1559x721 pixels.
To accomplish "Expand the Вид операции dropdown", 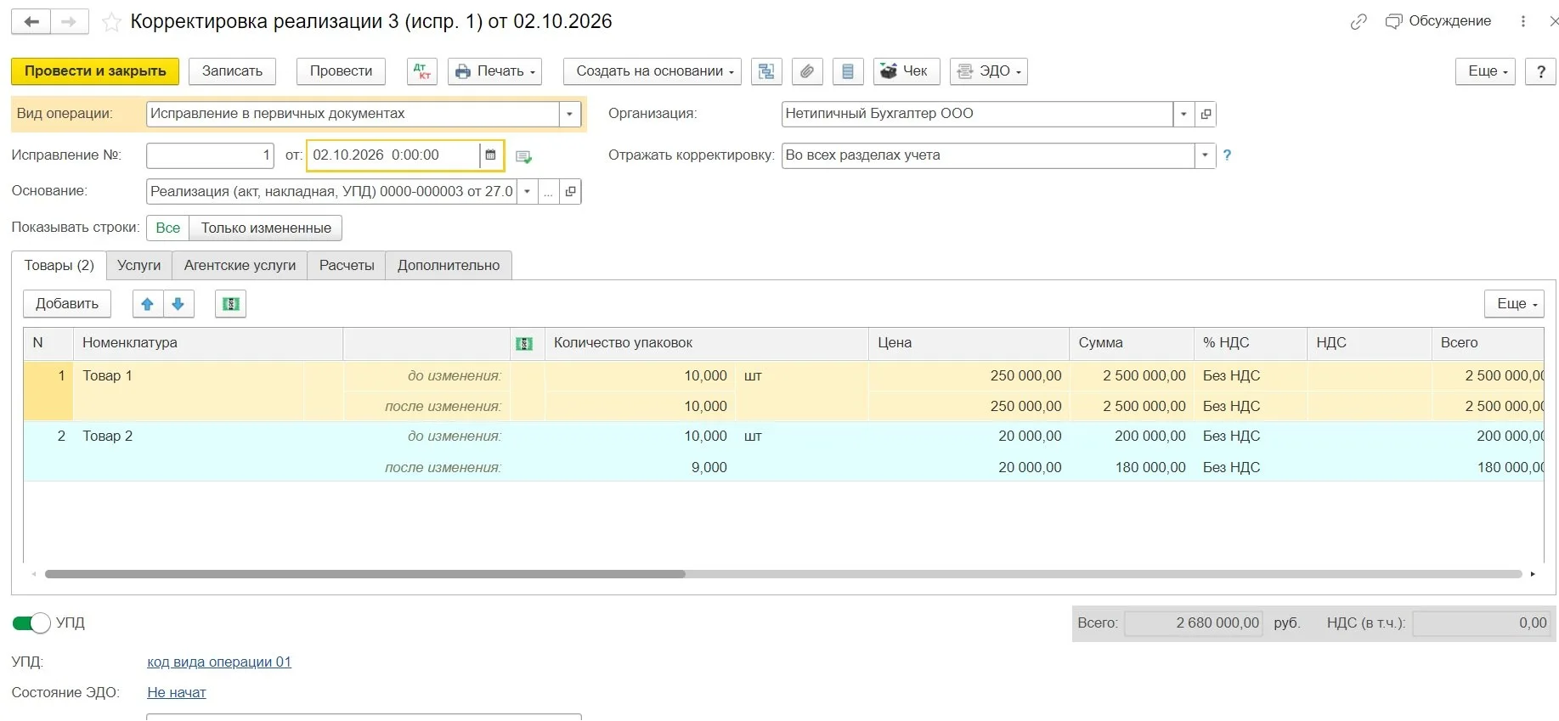I will pyautogui.click(x=570, y=114).
